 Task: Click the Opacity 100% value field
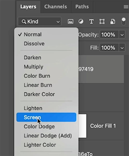(109, 35)
